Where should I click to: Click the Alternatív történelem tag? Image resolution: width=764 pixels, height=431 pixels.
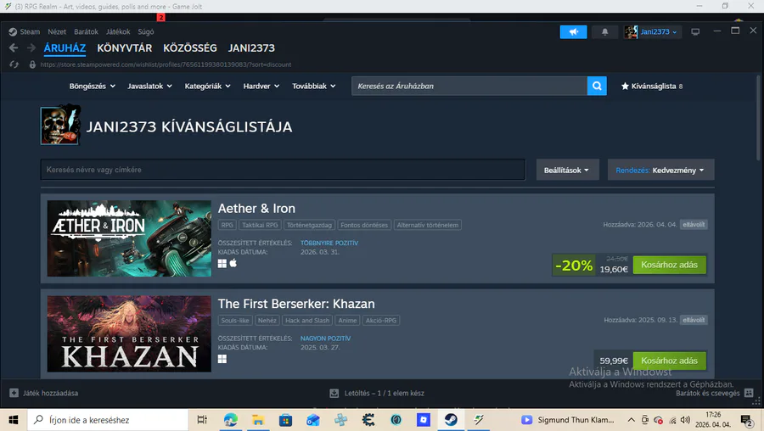click(427, 225)
